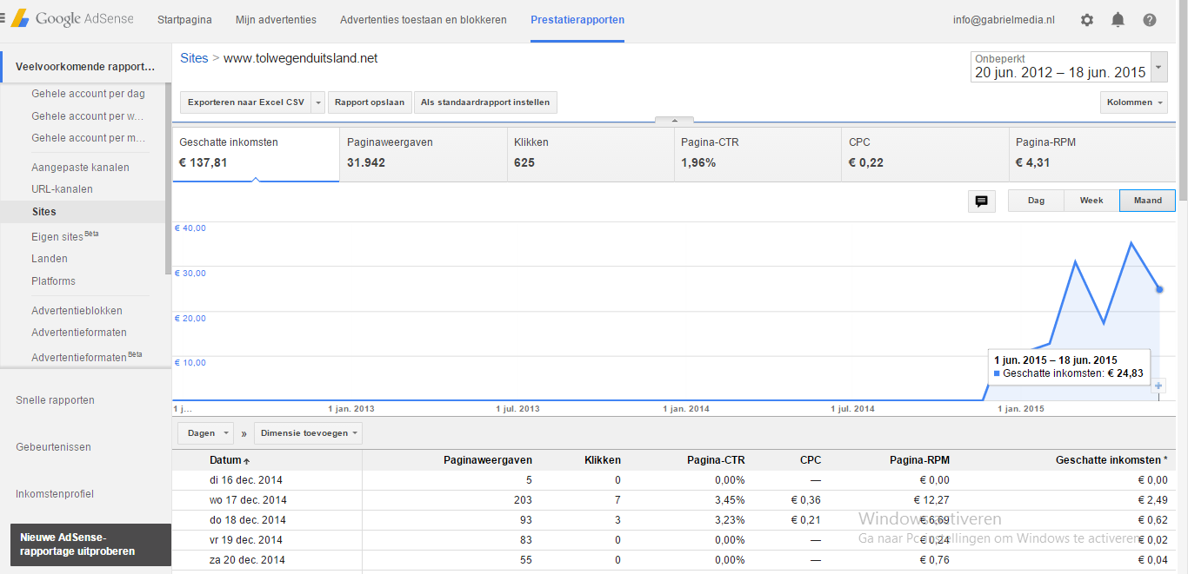1188x574 pixels.
Task: Sort by Pagina-CTR column header
Action: pyautogui.click(x=716, y=460)
